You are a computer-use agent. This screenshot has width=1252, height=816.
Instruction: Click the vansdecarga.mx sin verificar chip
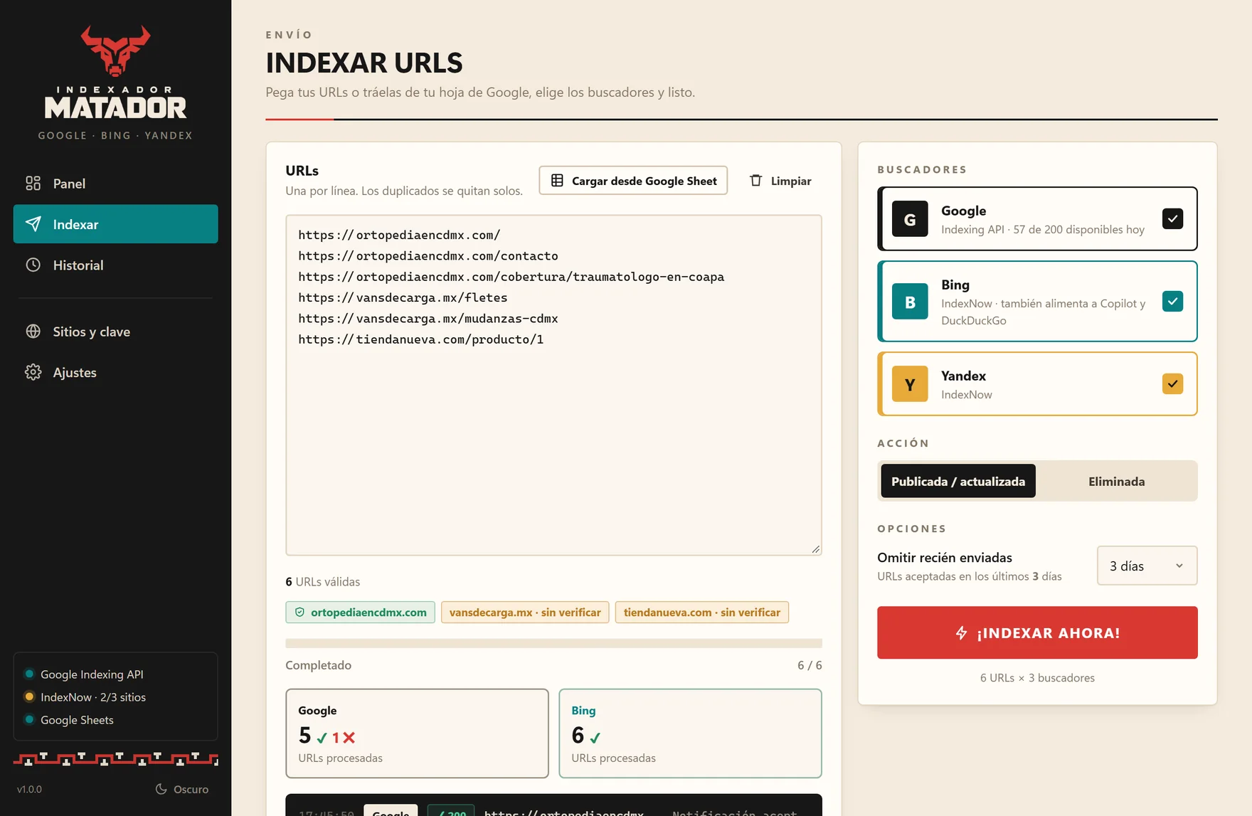click(x=525, y=613)
